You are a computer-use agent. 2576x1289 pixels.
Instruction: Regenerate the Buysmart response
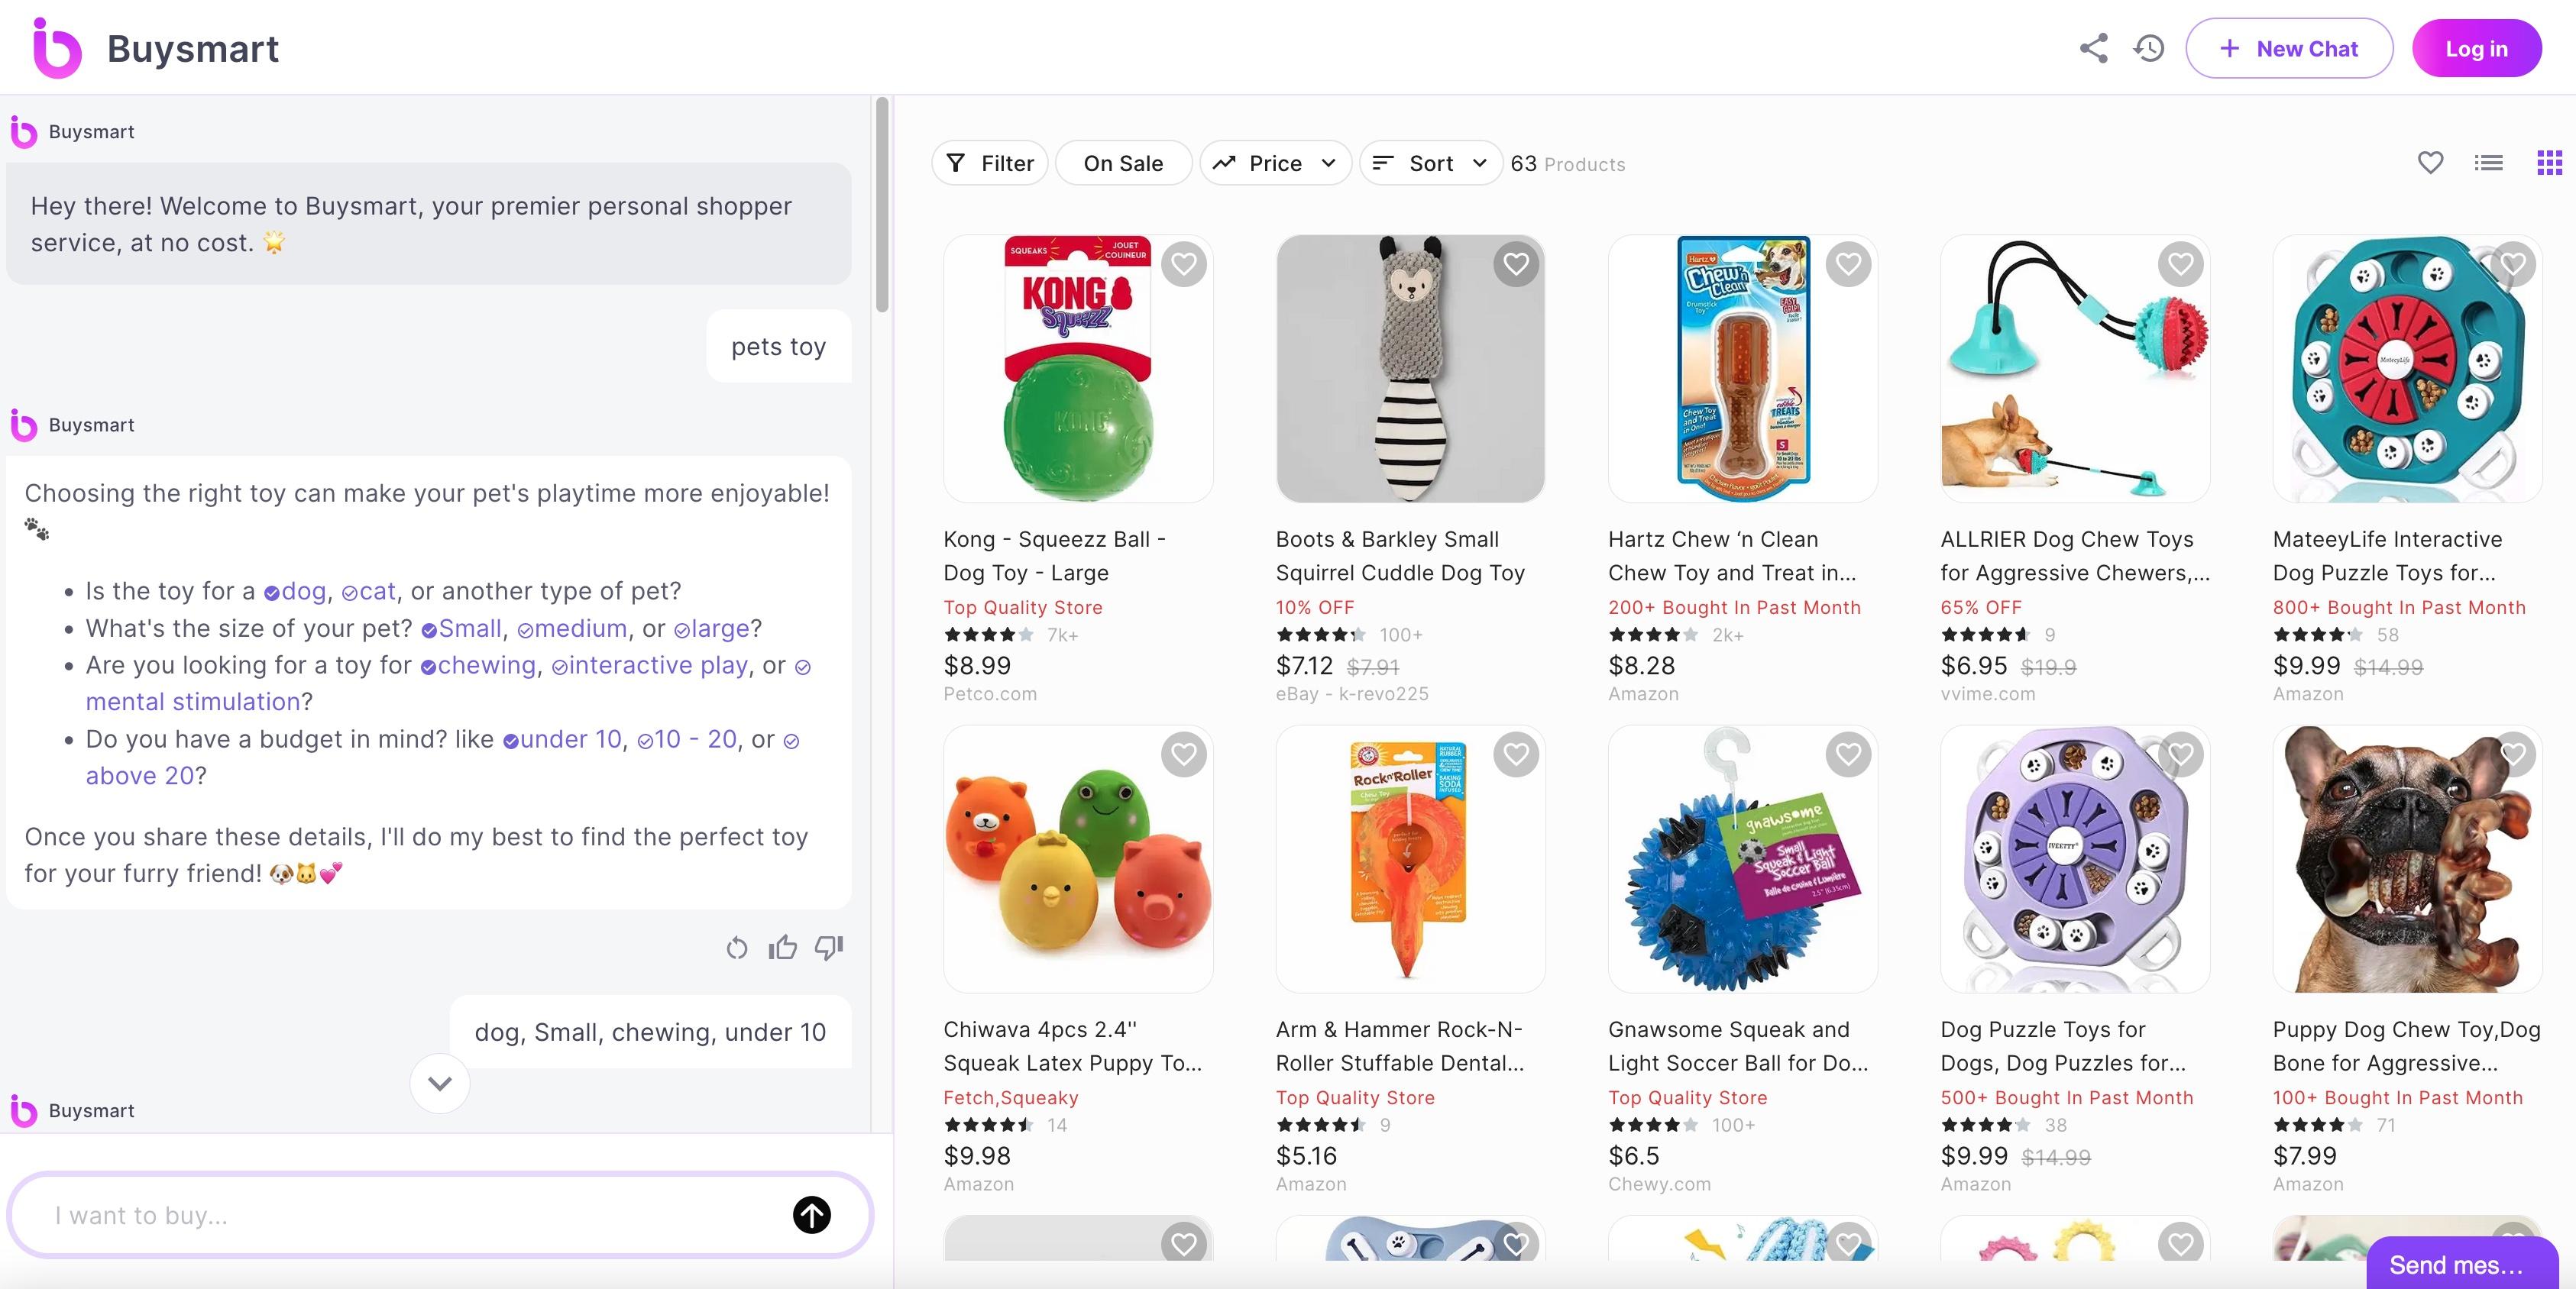[737, 947]
